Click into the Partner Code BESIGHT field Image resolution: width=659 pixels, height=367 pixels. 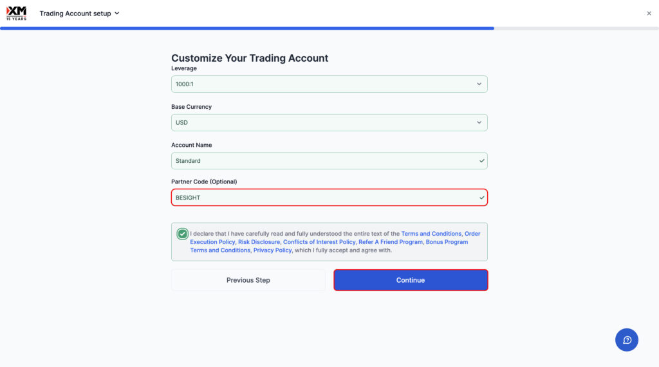[x=329, y=198]
